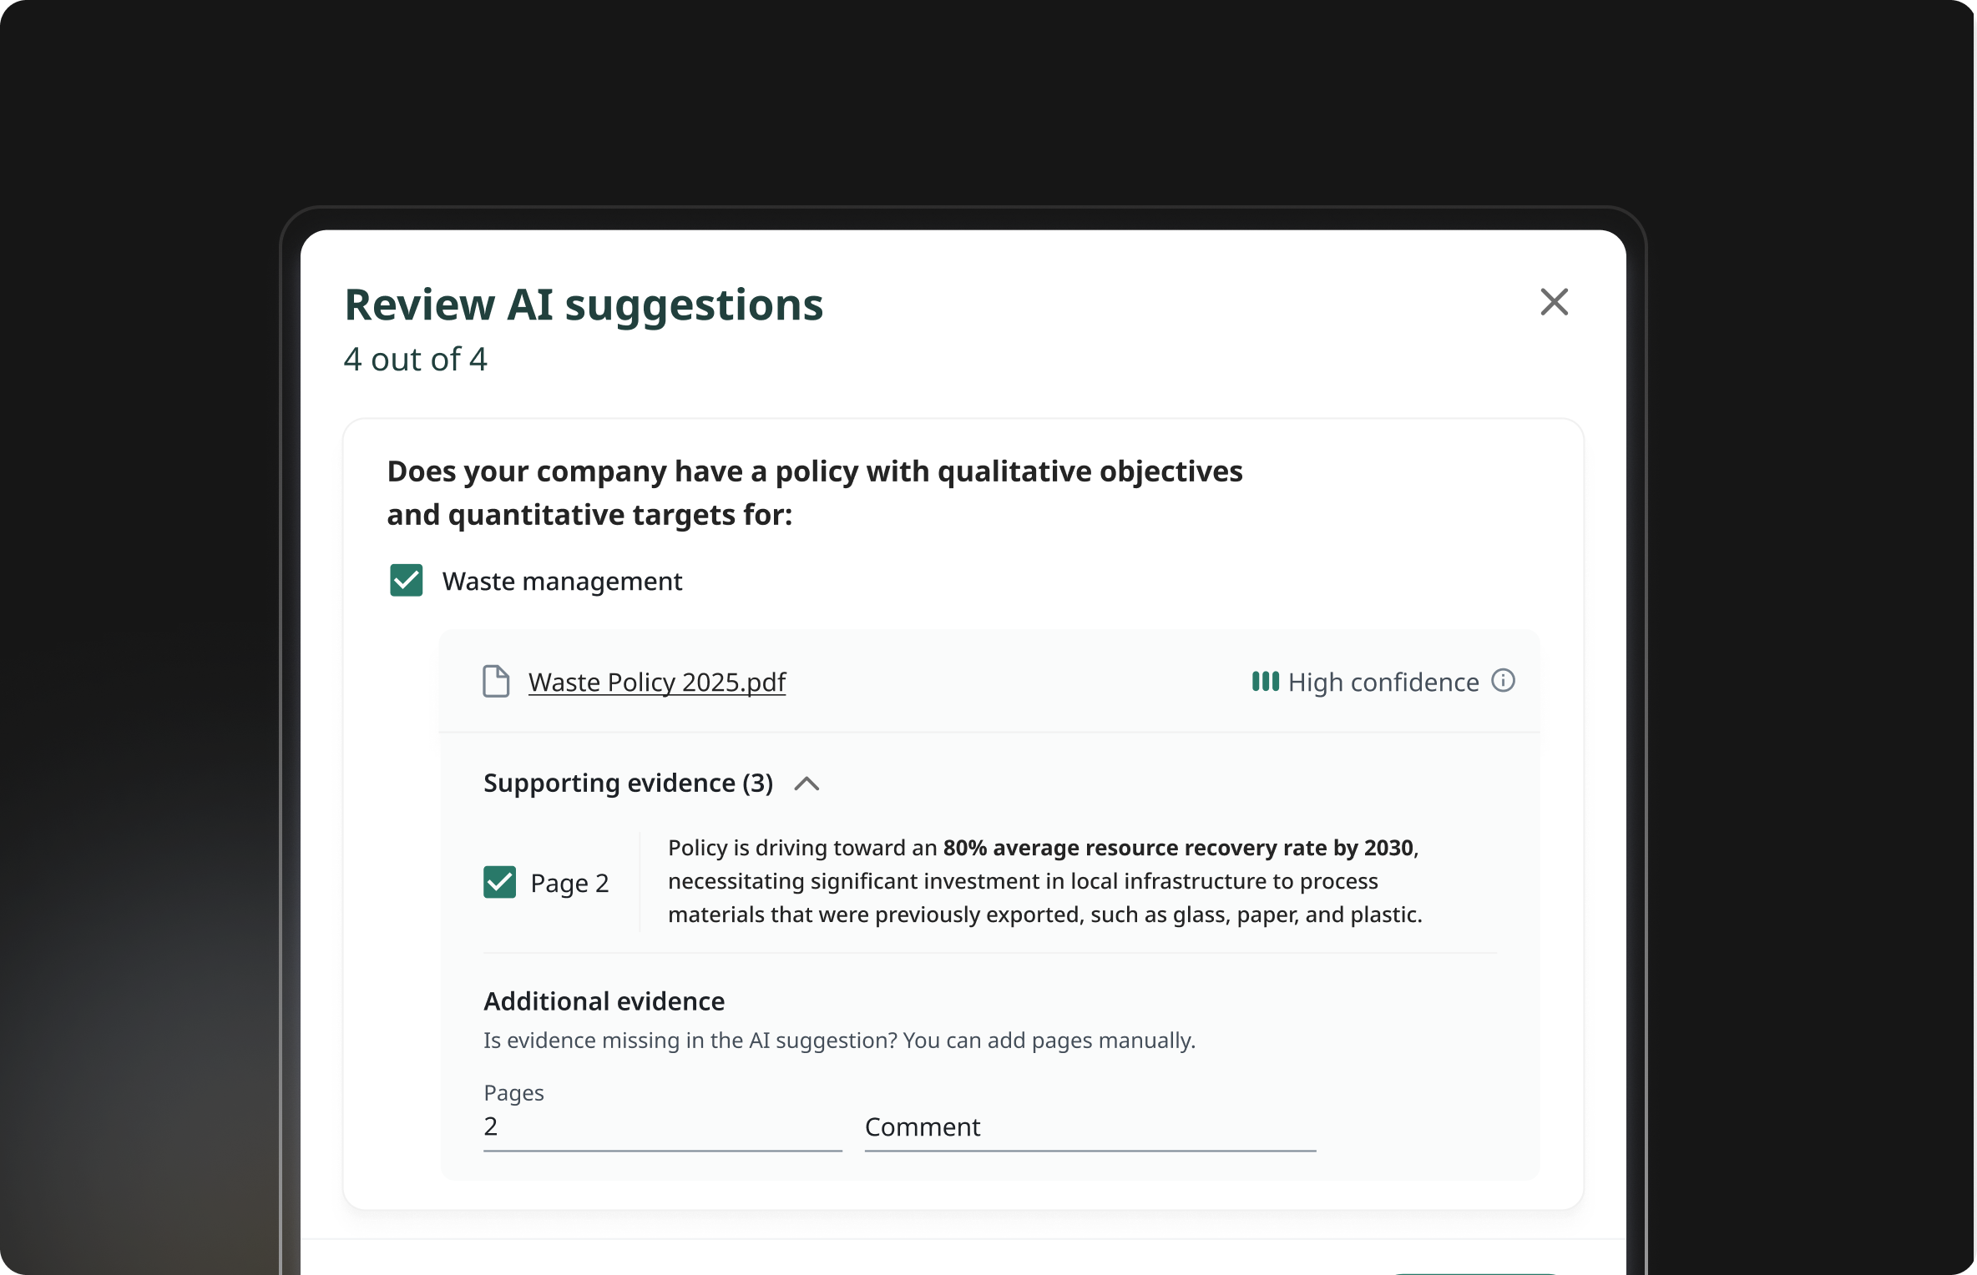Viewport: 1977px width, 1275px height.
Task: Open the Waste Policy 2025.pdf link
Action: coord(656,683)
